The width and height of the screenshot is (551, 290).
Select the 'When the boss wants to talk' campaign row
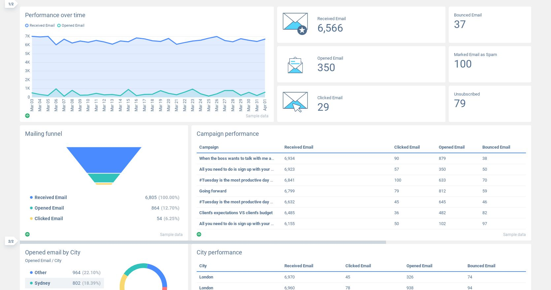point(361,159)
